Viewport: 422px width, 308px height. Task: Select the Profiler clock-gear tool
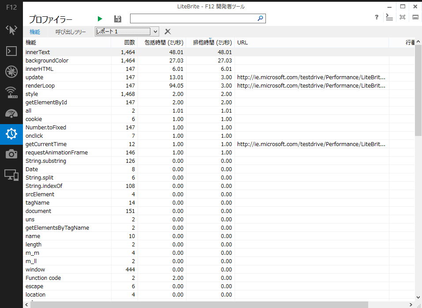click(11, 134)
